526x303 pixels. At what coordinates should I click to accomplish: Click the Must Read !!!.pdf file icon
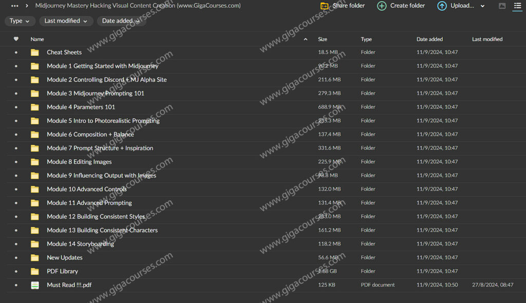pos(34,285)
